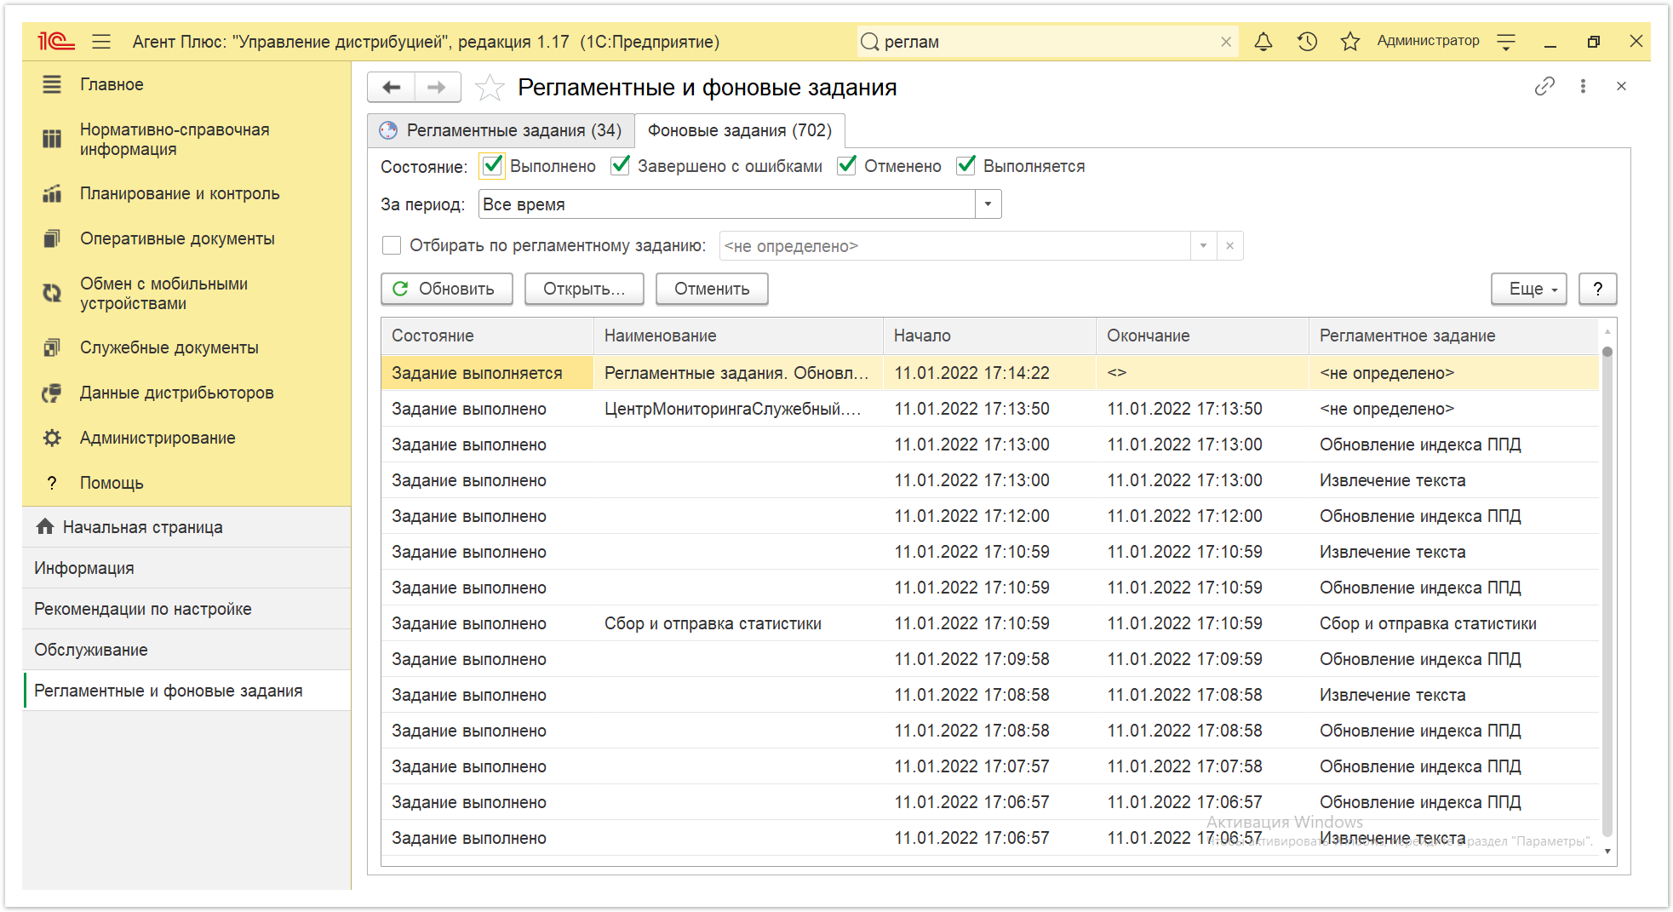Sort by the Наименование column header
This screenshot has height=912, width=1673.
coord(738,336)
